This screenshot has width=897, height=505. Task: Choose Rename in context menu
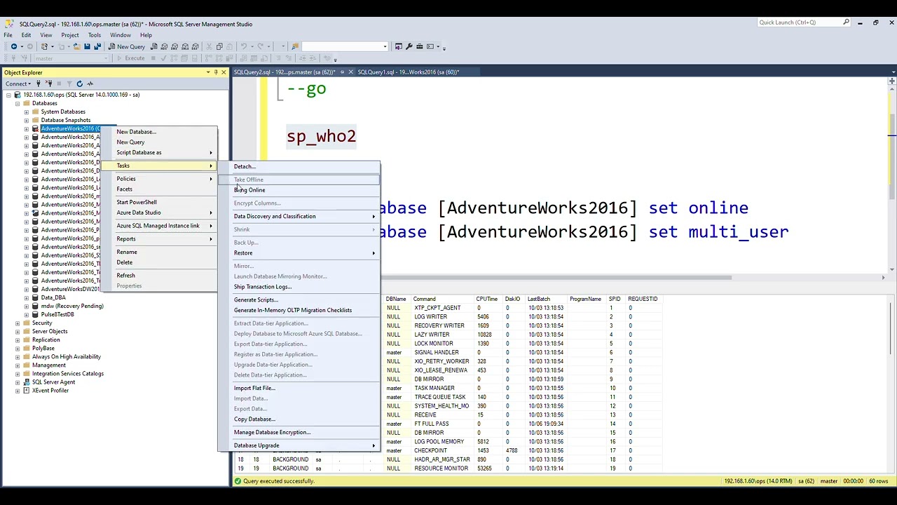160,252
